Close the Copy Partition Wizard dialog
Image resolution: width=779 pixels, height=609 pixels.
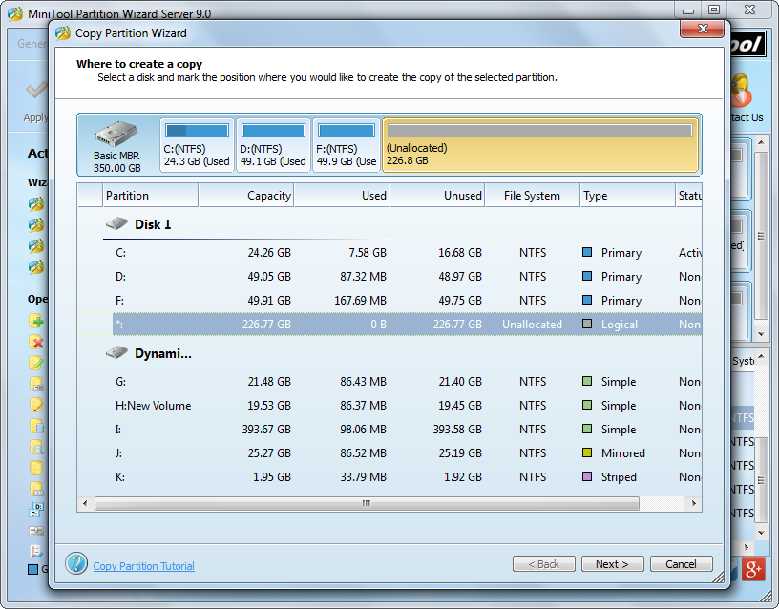pyautogui.click(x=703, y=29)
